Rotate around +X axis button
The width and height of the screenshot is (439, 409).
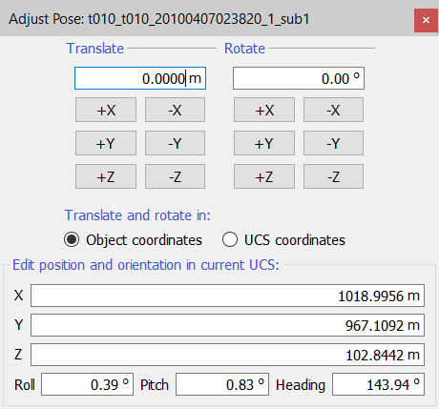[264, 110]
